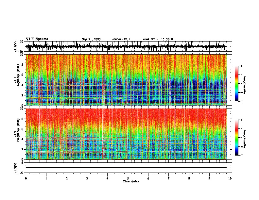The image size is (259, 200).
Task: Click inside the ch.2 frequency spectrogram
Action: (126, 134)
